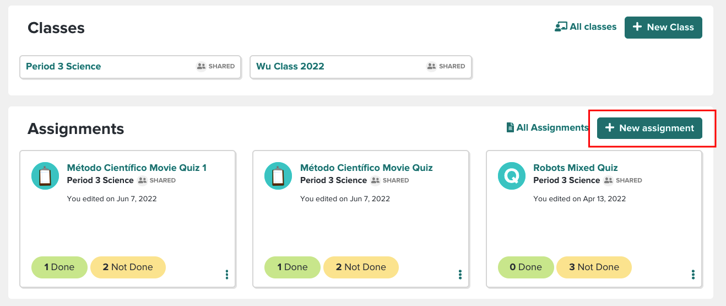This screenshot has height=306, width=726.
Task: Click the plus icon on New Class button
Action: tap(637, 26)
